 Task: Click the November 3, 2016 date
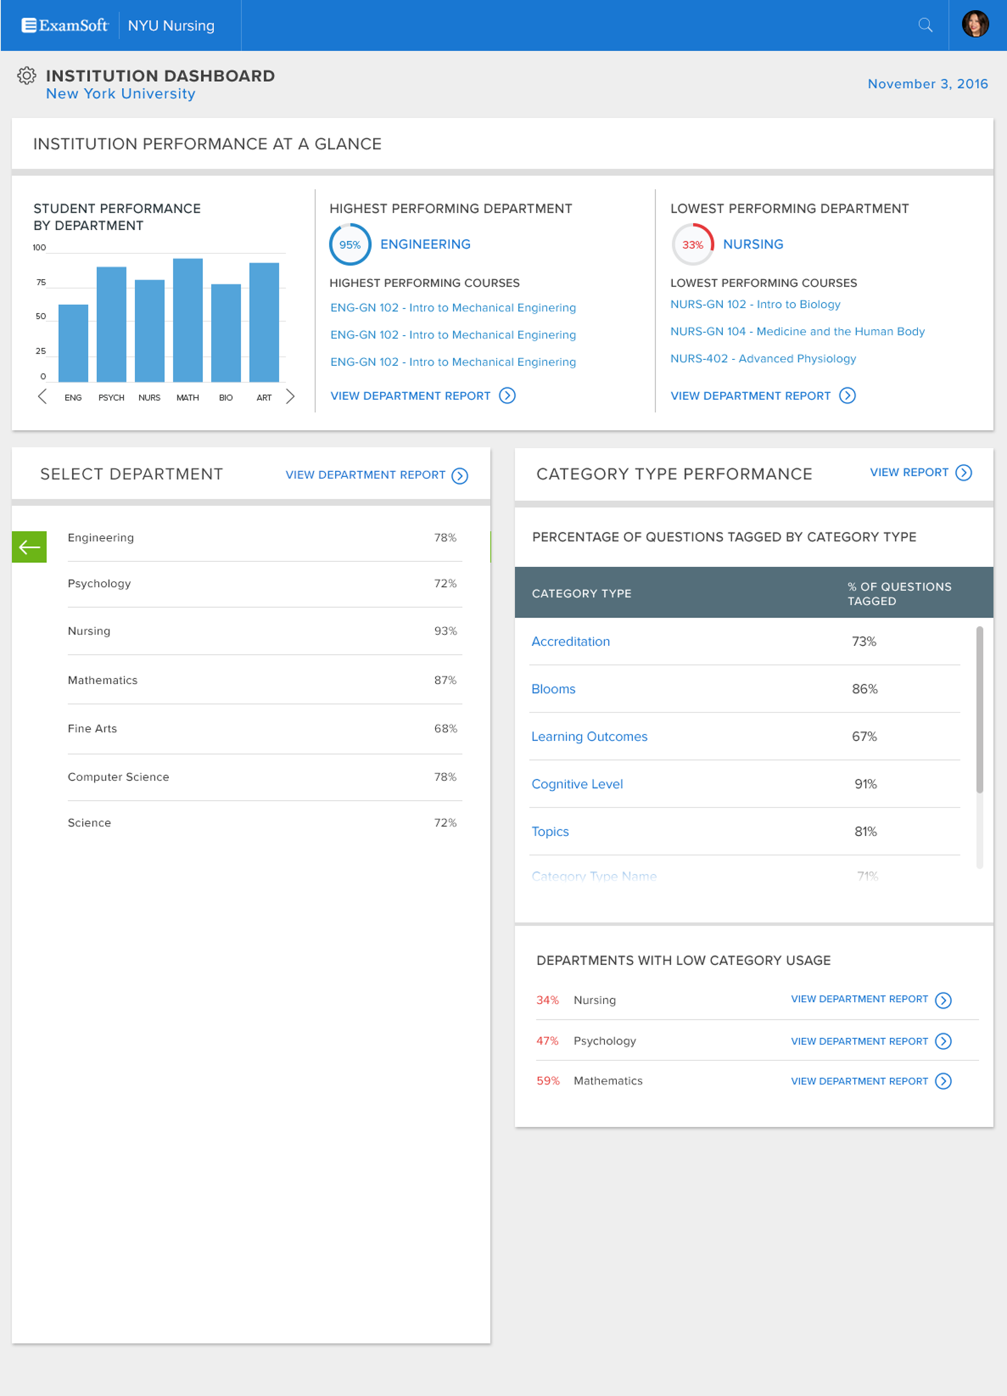pos(928,84)
